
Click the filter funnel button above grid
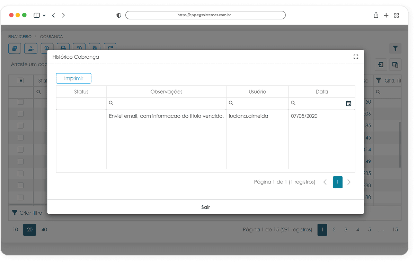coord(395,49)
